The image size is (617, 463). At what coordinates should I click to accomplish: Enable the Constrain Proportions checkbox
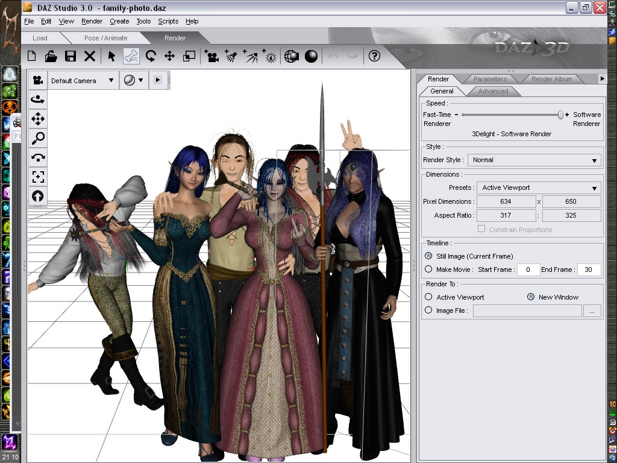pos(481,229)
